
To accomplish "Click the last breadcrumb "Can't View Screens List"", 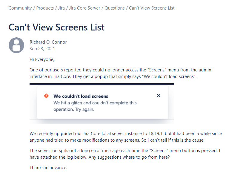I will [x=152, y=8].
